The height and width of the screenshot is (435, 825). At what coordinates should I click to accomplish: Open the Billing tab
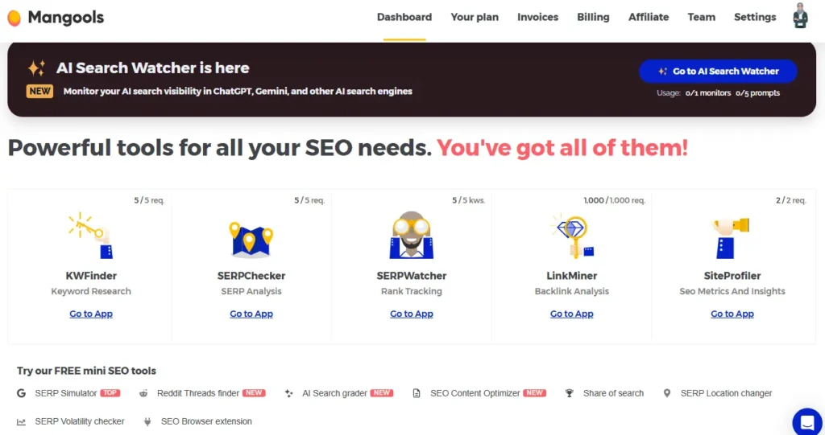point(593,18)
